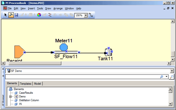Select the connector drawing tool

(91, 15)
